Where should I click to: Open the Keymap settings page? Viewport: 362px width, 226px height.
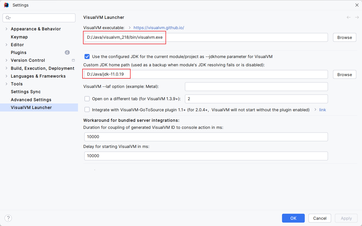click(x=19, y=37)
